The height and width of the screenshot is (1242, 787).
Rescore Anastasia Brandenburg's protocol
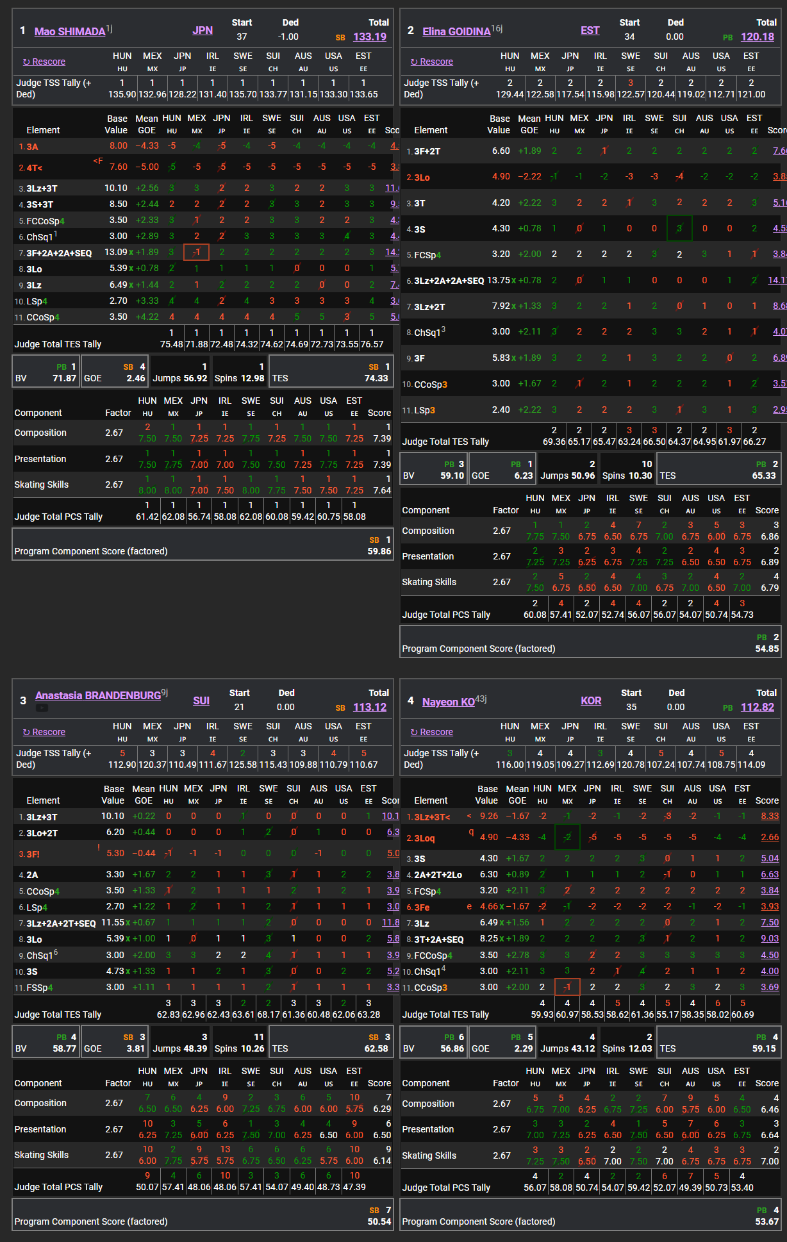44,732
